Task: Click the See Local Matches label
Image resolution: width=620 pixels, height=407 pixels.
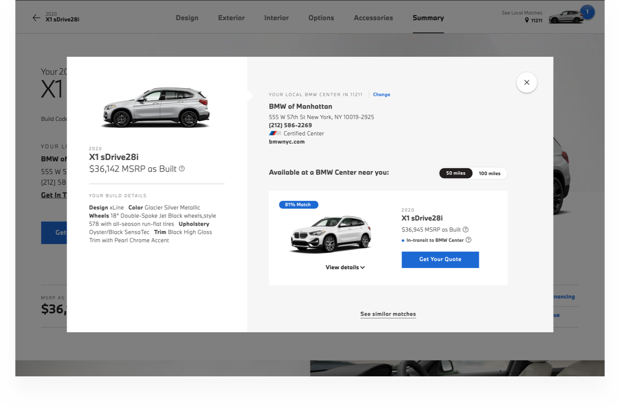Action: pos(522,13)
